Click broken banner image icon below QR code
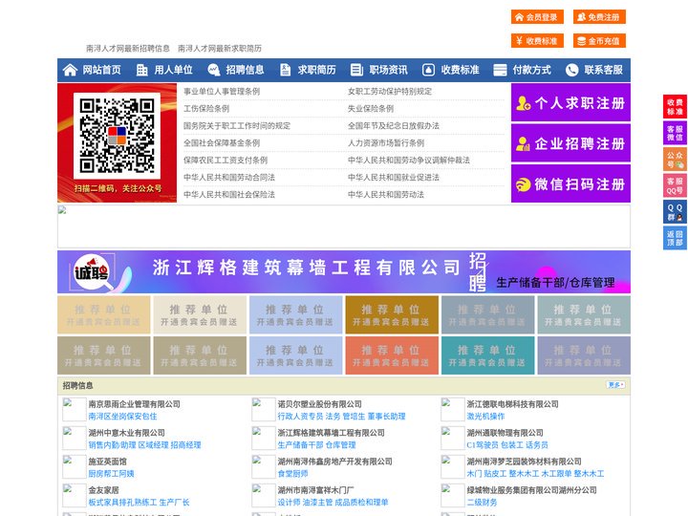The height and width of the screenshot is (516, 688). (62, 210)
